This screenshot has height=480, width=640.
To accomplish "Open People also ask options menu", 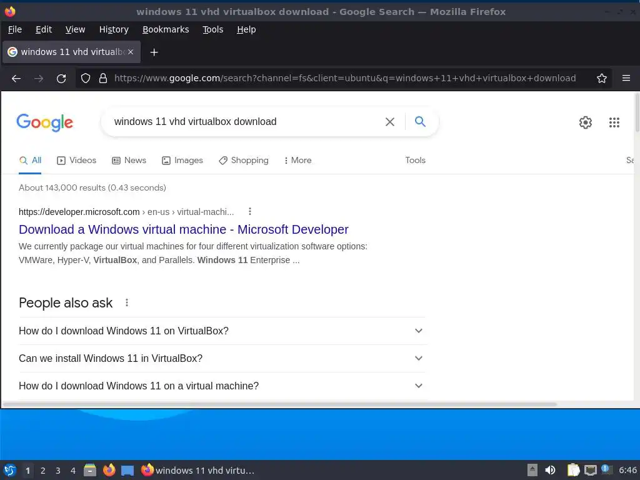I will coord(126,302).
